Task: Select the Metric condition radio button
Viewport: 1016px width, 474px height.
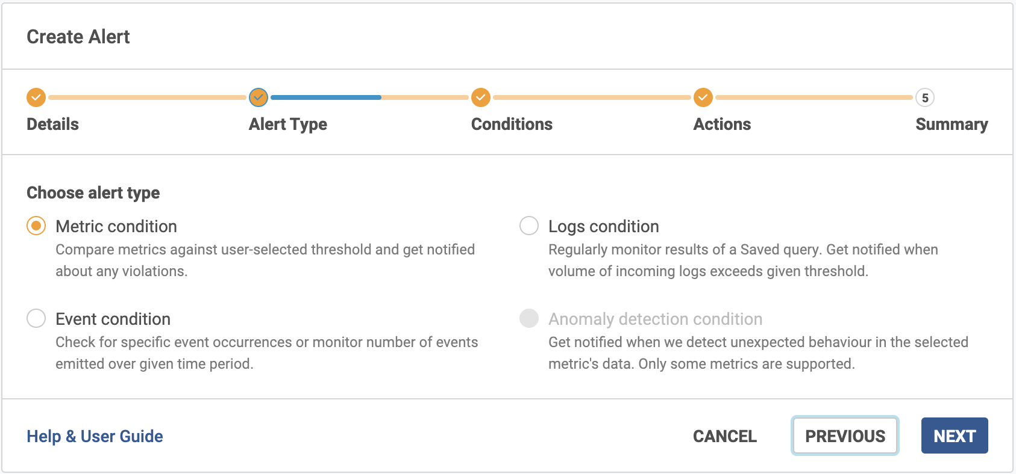Action: [36, 226]
